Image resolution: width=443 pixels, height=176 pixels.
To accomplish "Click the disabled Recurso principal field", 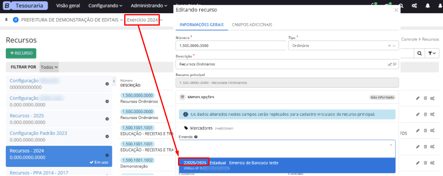I will [287, 83].
